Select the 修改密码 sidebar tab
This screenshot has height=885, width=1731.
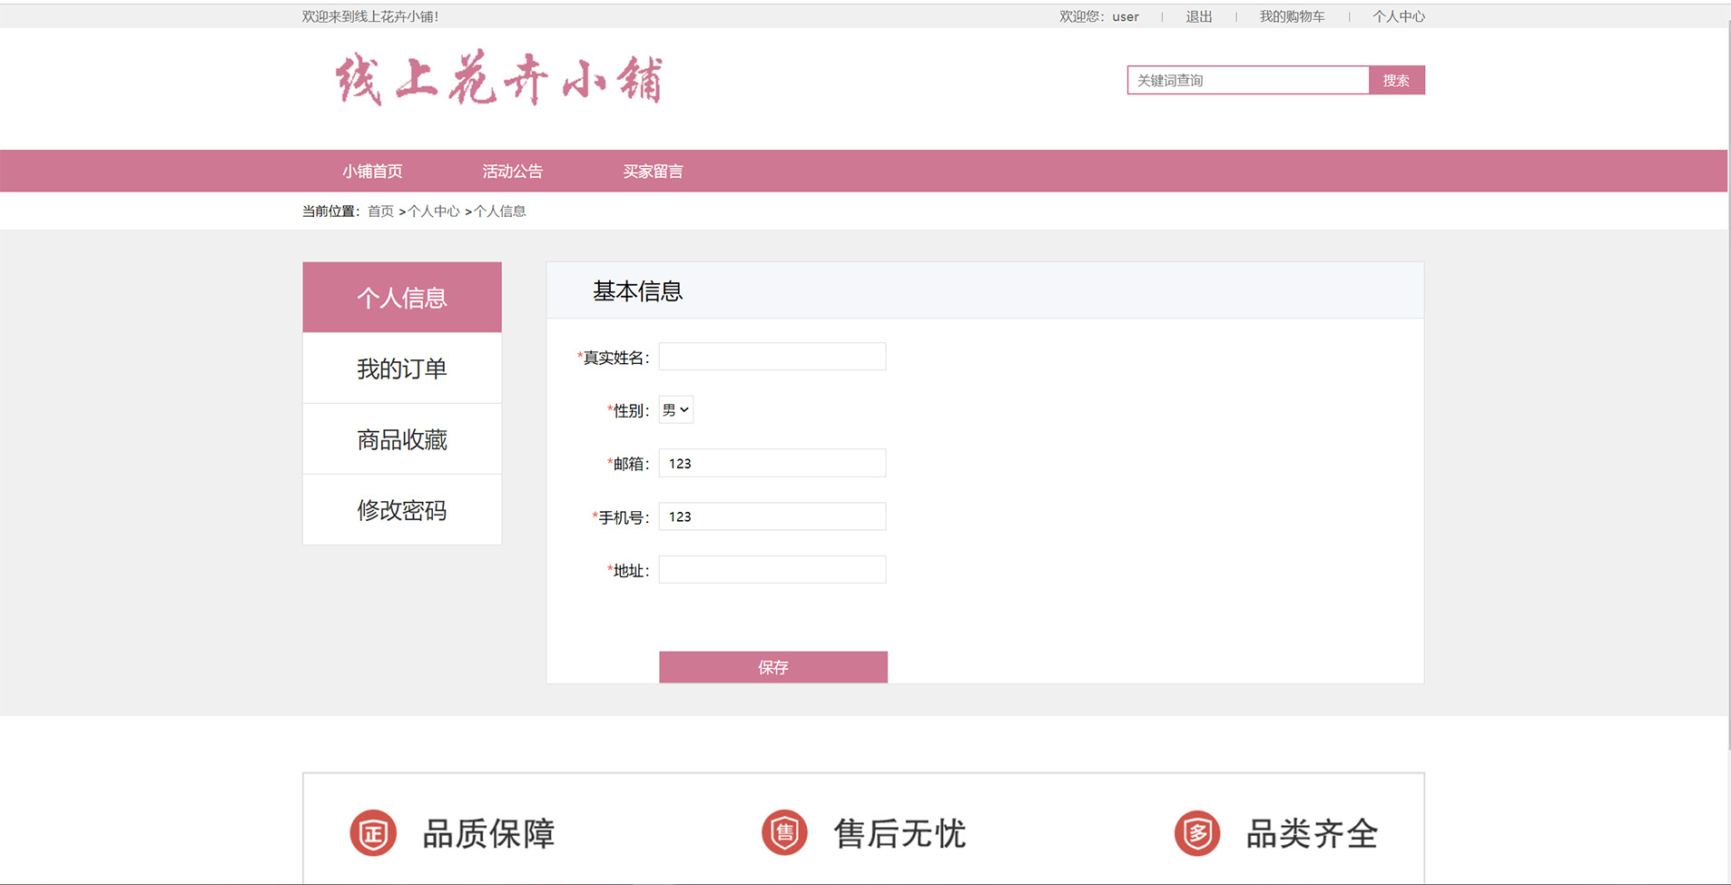point(402,510)
